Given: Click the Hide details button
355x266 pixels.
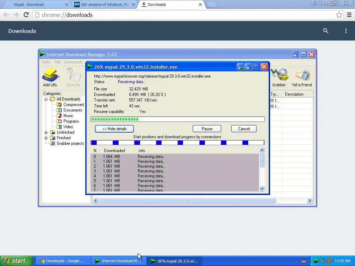Looking at the screenshot, I should click(114, 129).
